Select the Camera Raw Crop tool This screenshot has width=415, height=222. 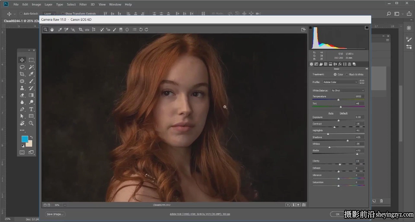(x=81, y=29)
